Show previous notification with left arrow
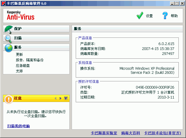Screen dimensions: 186x138 pyautogui.click(x=55, y=98)
